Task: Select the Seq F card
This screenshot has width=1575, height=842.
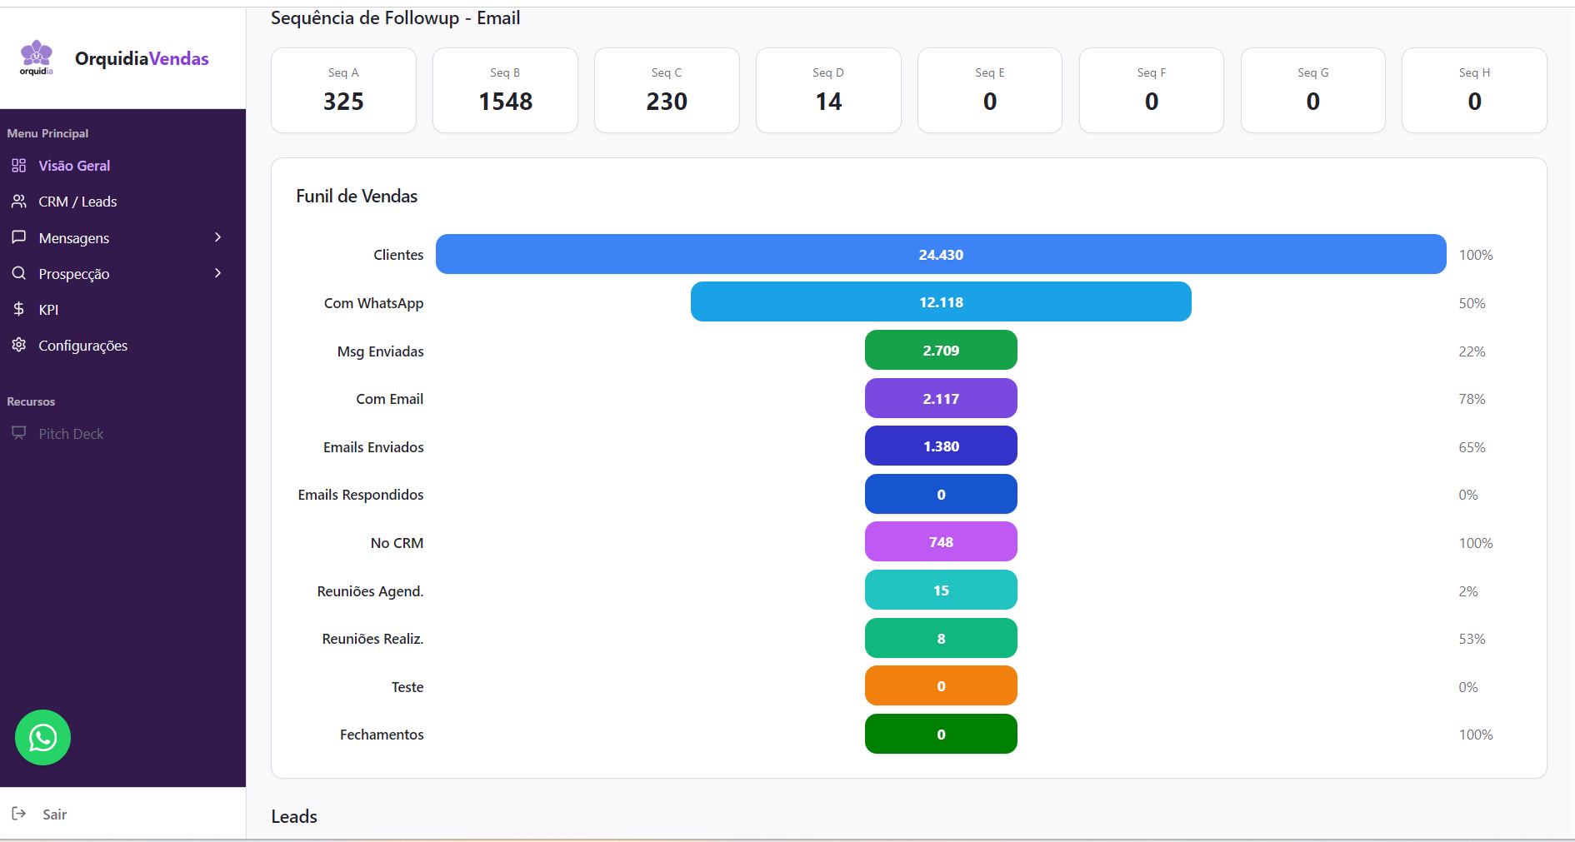Action: coord(1152,90)
